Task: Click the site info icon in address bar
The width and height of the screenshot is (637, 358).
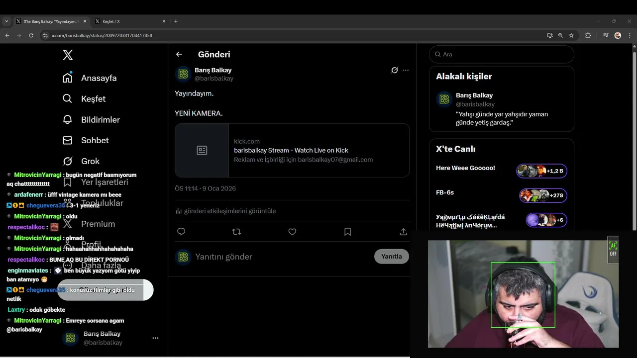Action: [45, 35]
